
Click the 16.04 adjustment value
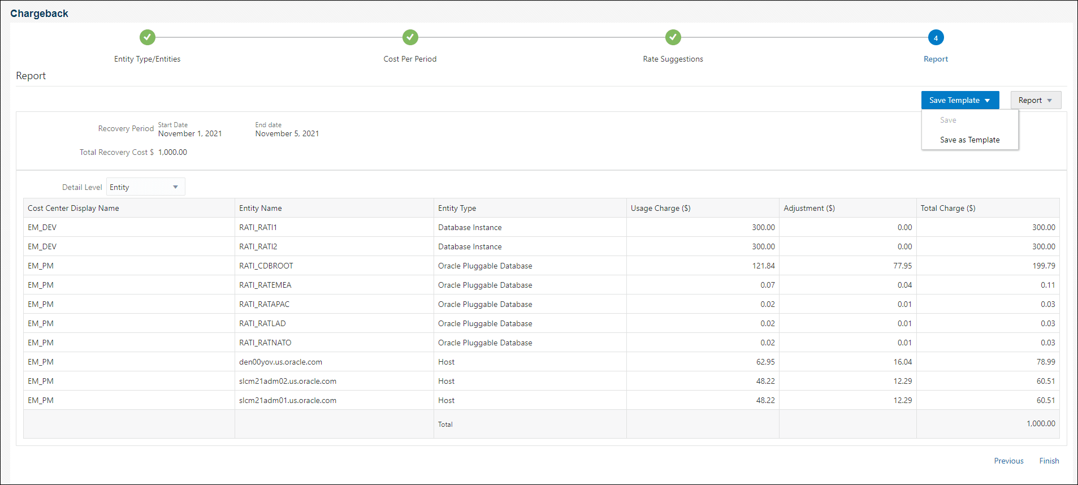click(903, 362)
